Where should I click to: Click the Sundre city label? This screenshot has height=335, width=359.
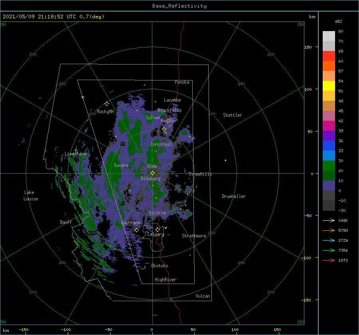[x=121, y=165]
